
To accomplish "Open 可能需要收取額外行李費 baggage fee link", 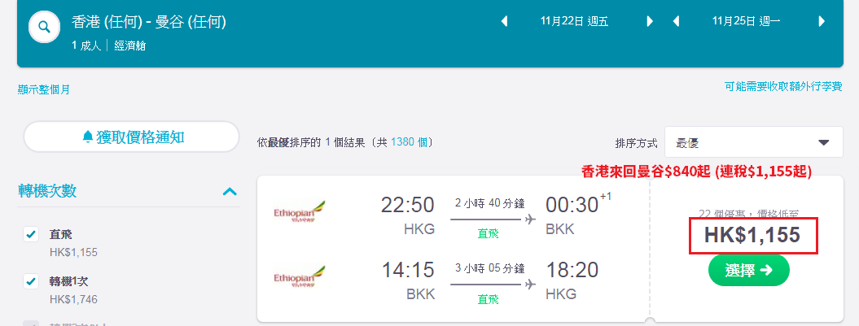I will point(783,86).
